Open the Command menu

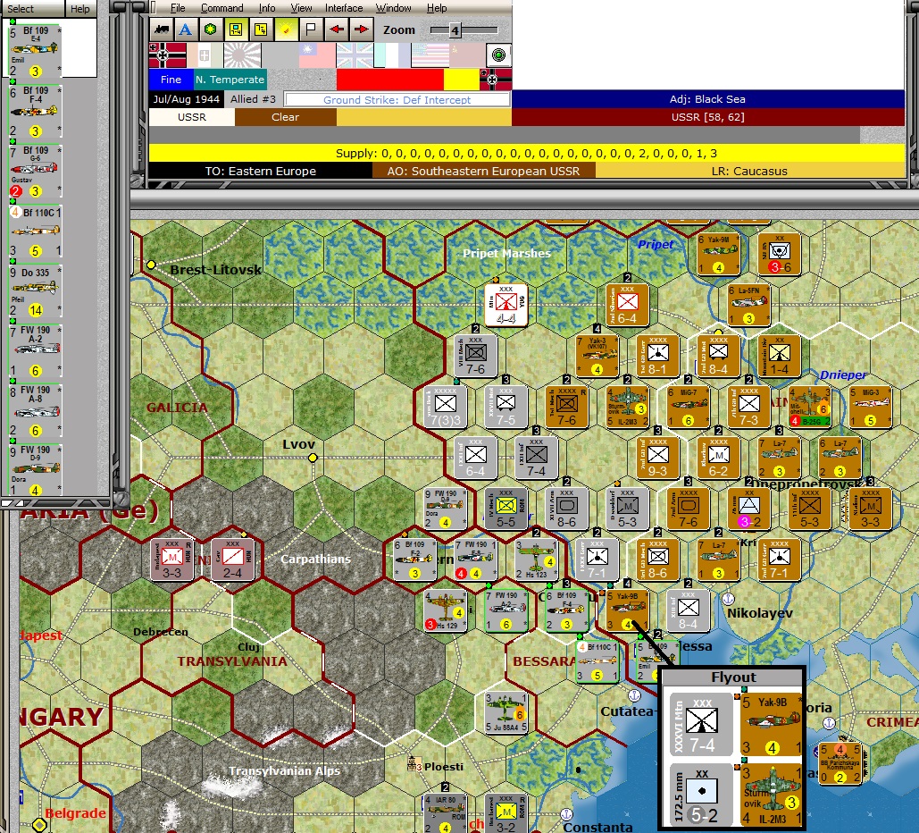click(x=222, y=8)
